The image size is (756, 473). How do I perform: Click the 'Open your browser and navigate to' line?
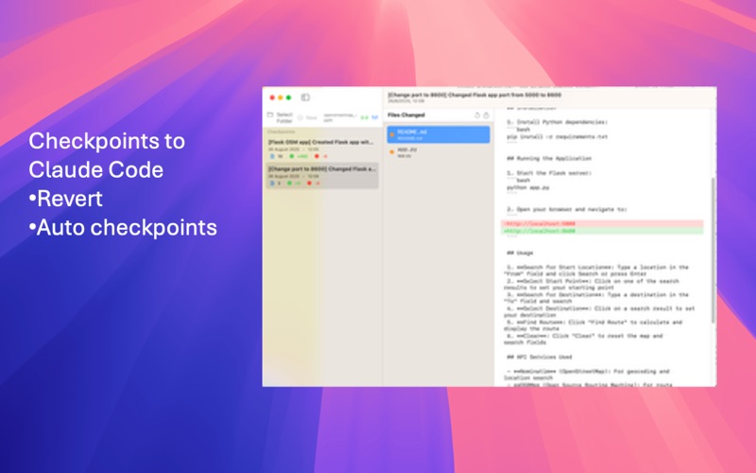click(x=566, y=209)
